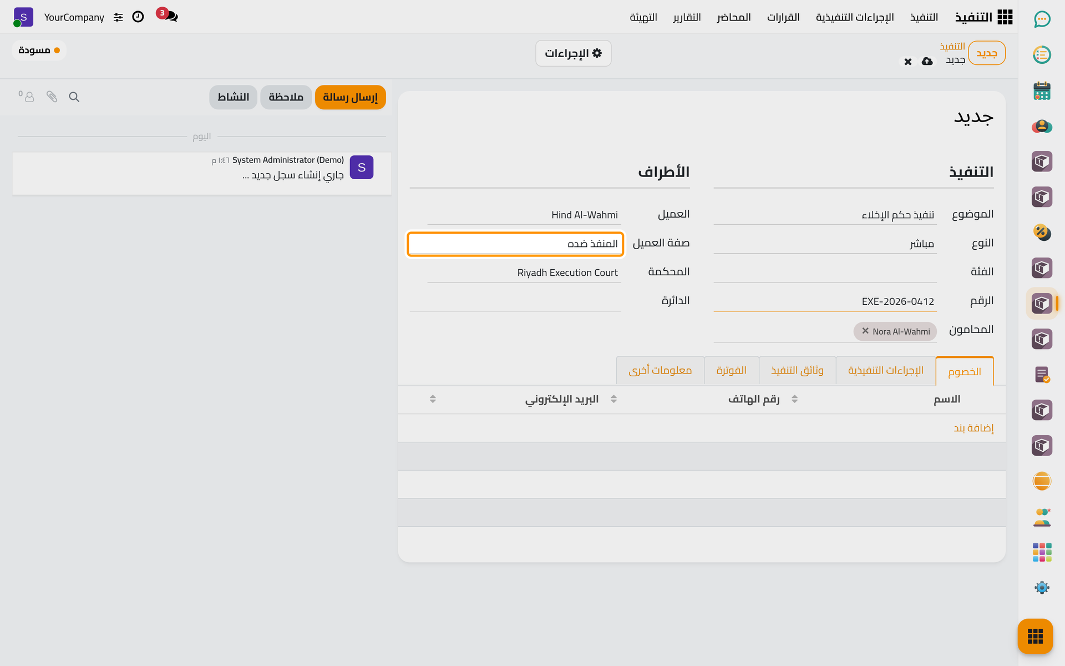Open the النوع selection showing مباشر
1065x666 pixels.
(x=825, y=244)
